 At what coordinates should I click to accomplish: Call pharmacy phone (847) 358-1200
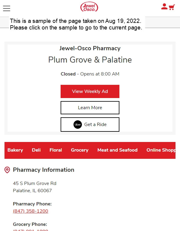click(31, 211)
